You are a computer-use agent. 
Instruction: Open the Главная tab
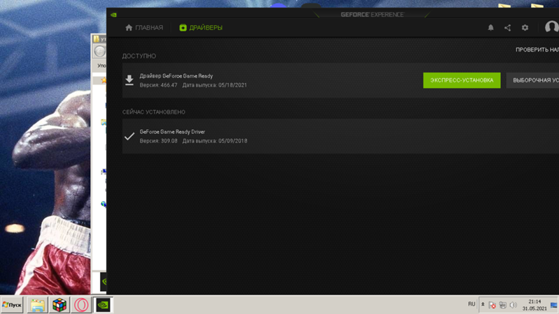(x=144, y=28)
